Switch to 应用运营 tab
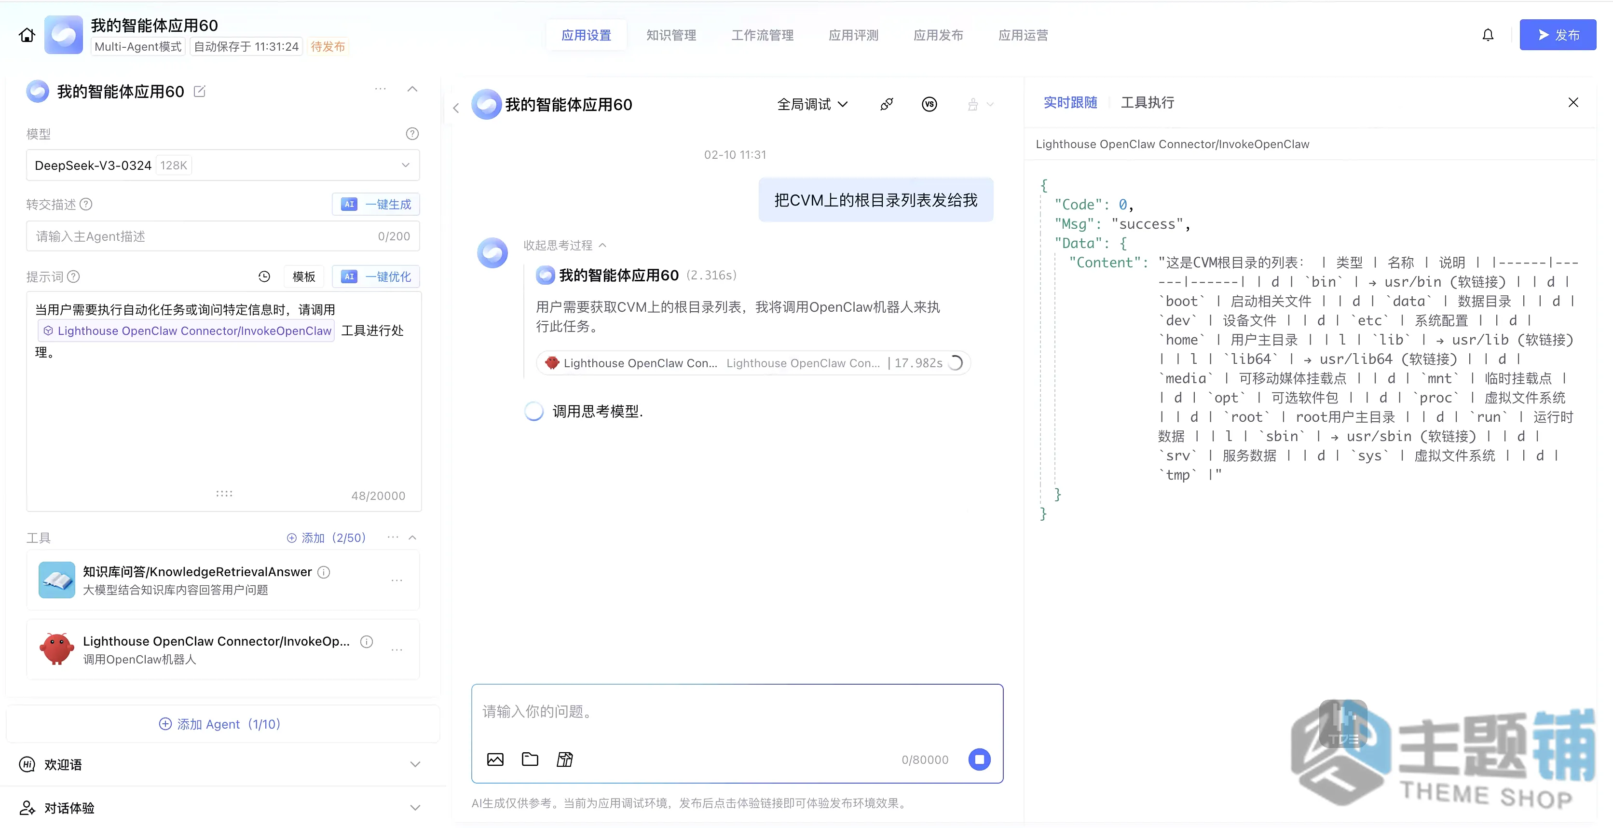This screenshot has width=1613, height=828. (x=1023, y=35)
